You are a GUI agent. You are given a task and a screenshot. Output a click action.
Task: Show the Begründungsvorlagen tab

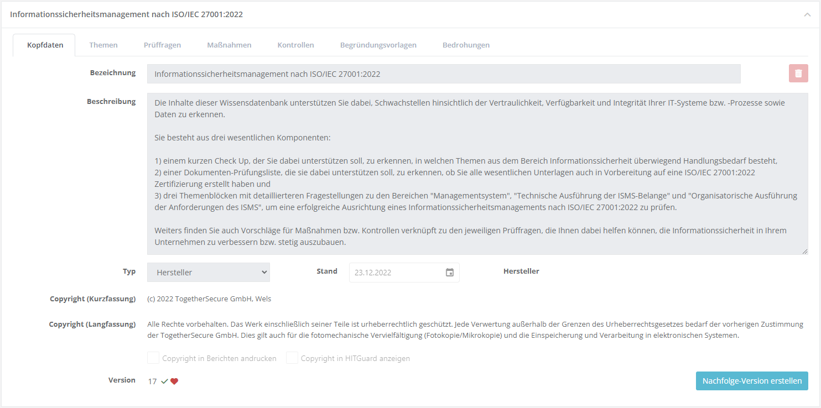point(378,45)
